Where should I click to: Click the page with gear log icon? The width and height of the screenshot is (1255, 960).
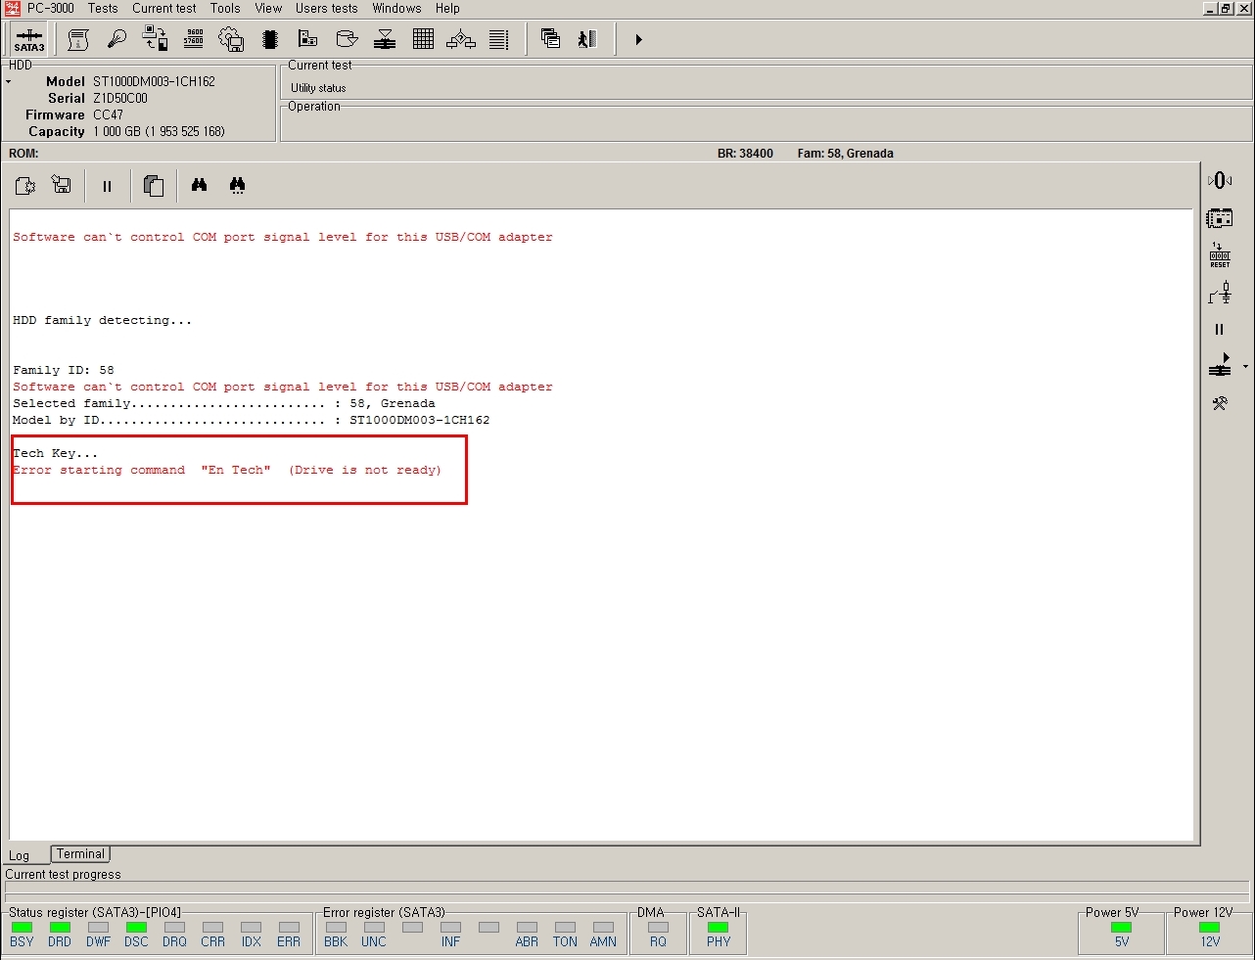coord(25,185)
